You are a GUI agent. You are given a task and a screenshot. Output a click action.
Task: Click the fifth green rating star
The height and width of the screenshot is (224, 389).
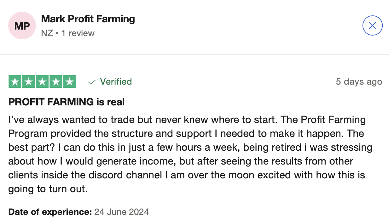click(70, 81)
